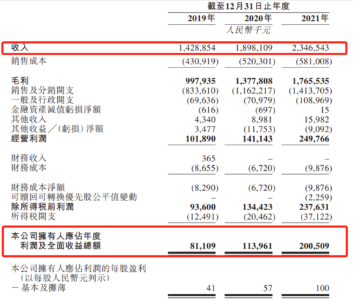Click the 財務收入 value 365
The height and width of the screenshot is (302, 353).
click(x=208, y=159)
